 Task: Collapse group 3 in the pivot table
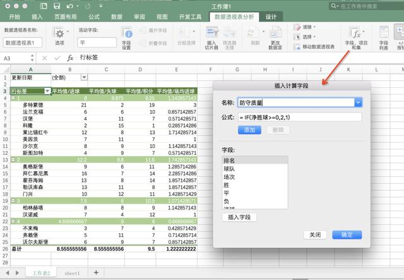[13, 201]
